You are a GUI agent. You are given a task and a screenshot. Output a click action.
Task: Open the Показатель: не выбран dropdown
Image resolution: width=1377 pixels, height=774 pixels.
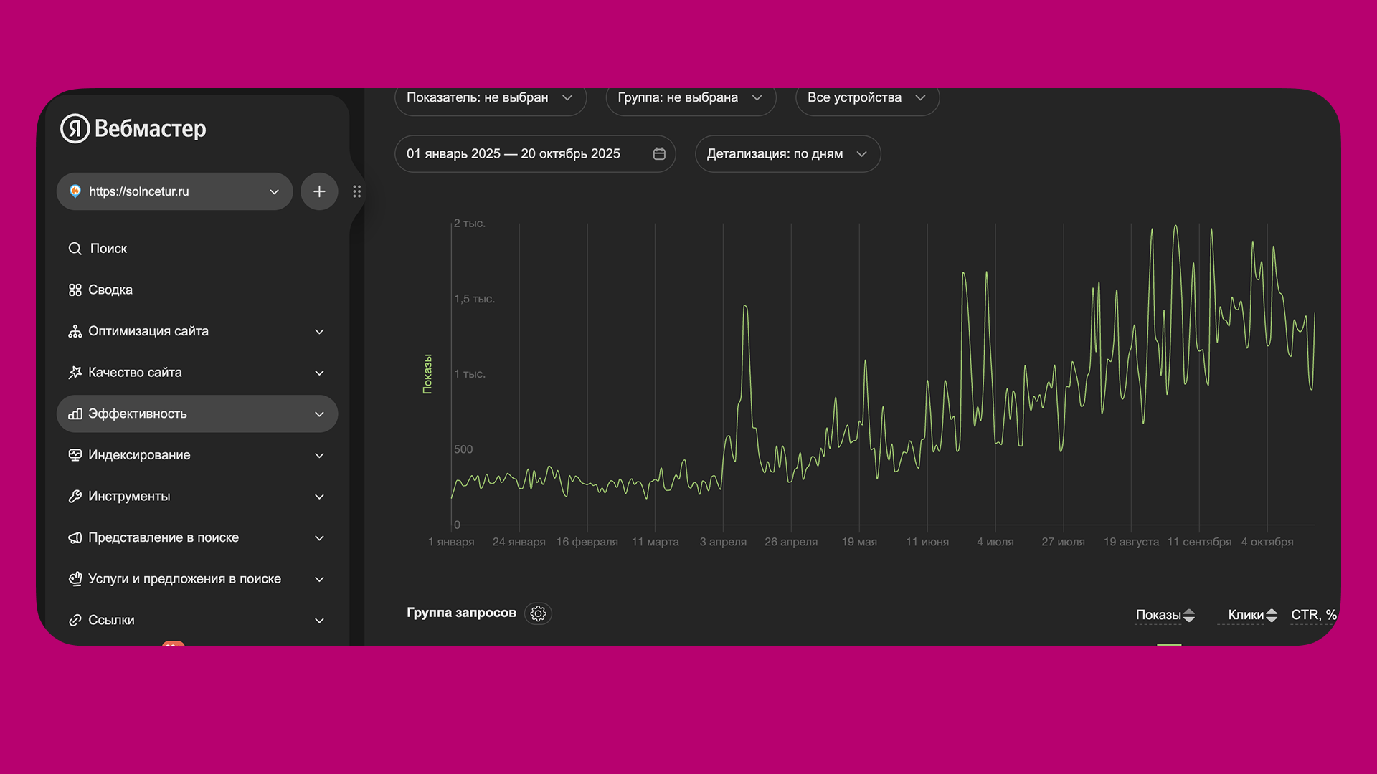pyautogui.click(x=490, y=98)
